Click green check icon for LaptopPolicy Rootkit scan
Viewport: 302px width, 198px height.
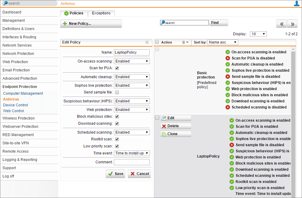click(232, 182)
